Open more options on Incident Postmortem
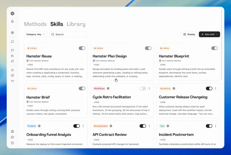This screenshot has width=231, height=155. [216, 126]
